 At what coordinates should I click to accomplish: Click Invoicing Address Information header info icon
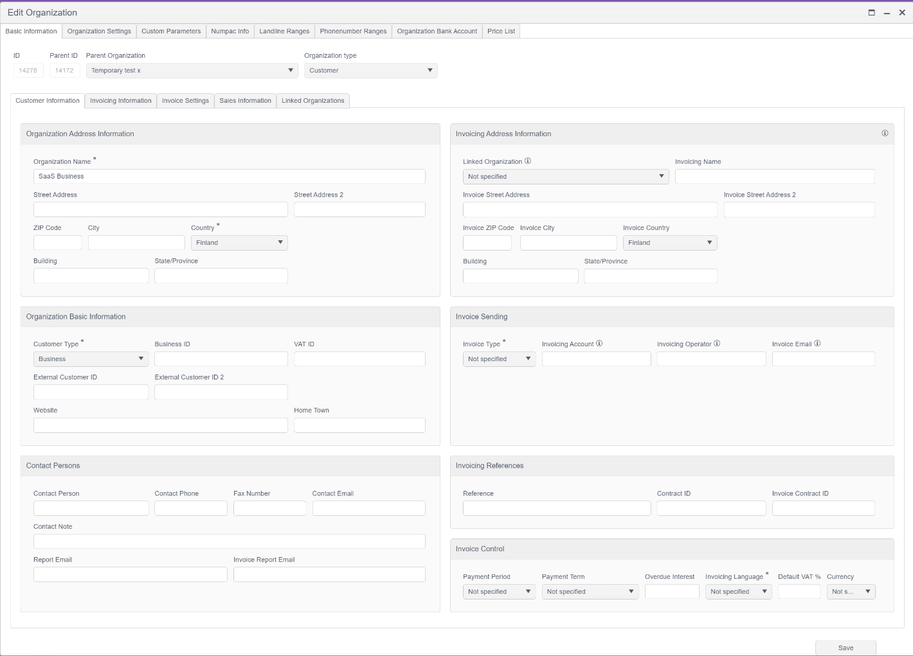click(885, 134)
